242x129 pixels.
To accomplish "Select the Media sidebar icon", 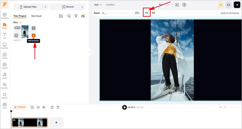I will pos(5,26).
